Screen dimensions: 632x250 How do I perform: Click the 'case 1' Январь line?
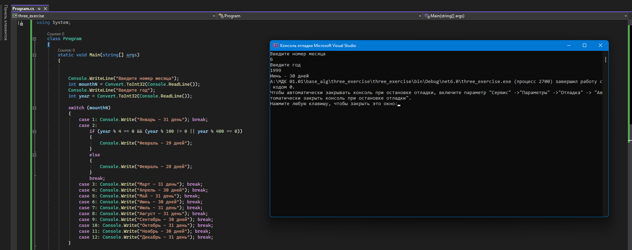click(x=143, y=120)
